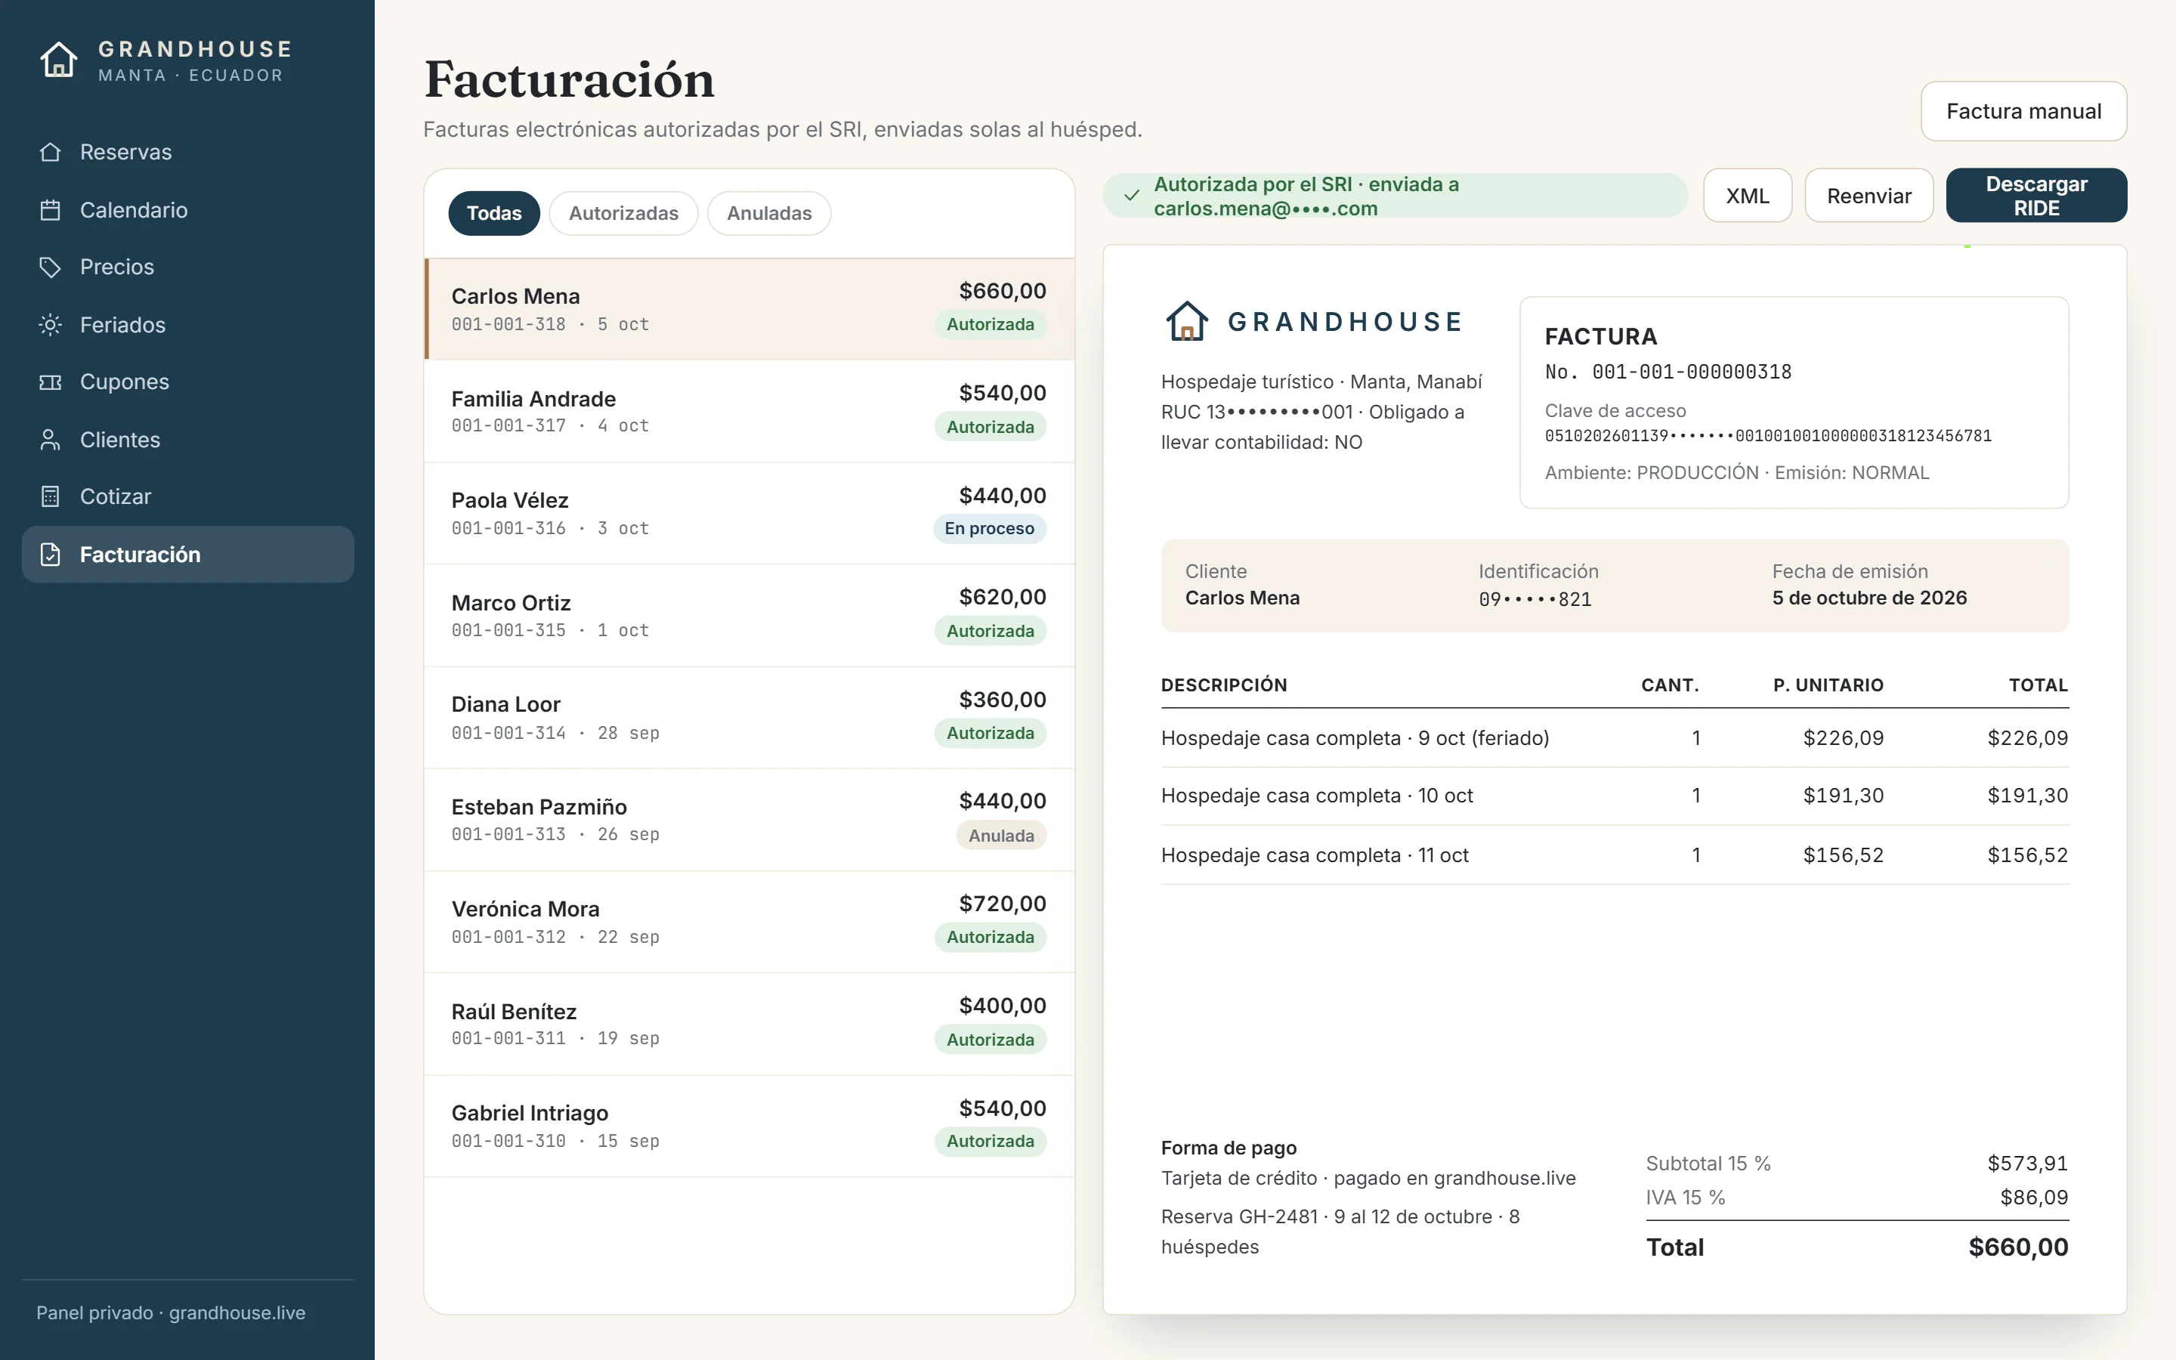Image resolution: width=2176 pixels, height=1360 pixels.
Task: Go to Clientes section
Action: tap(188, 440)
